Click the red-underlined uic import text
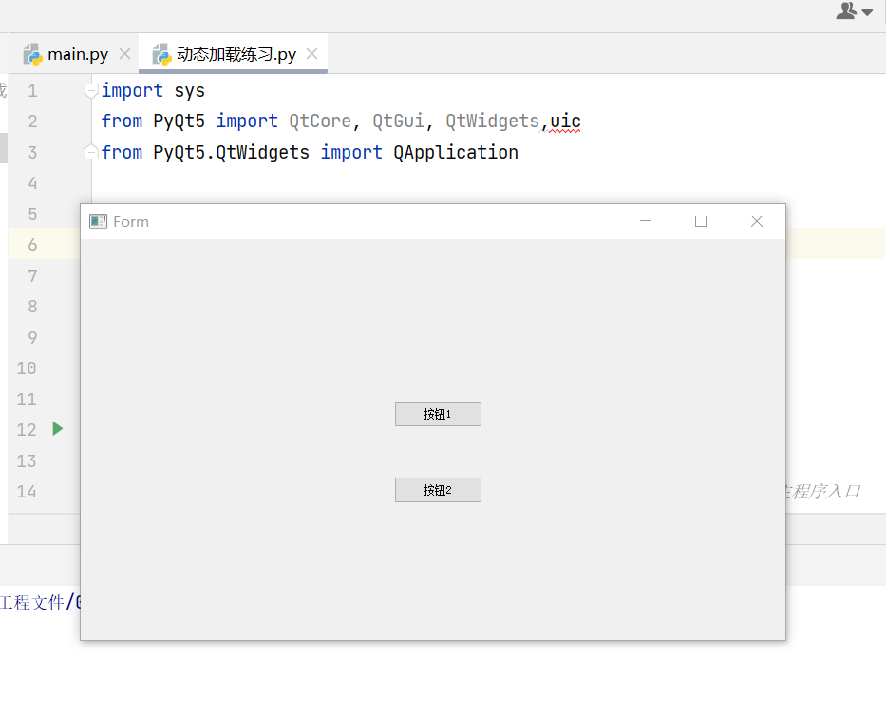 click(x=564, y=121)
